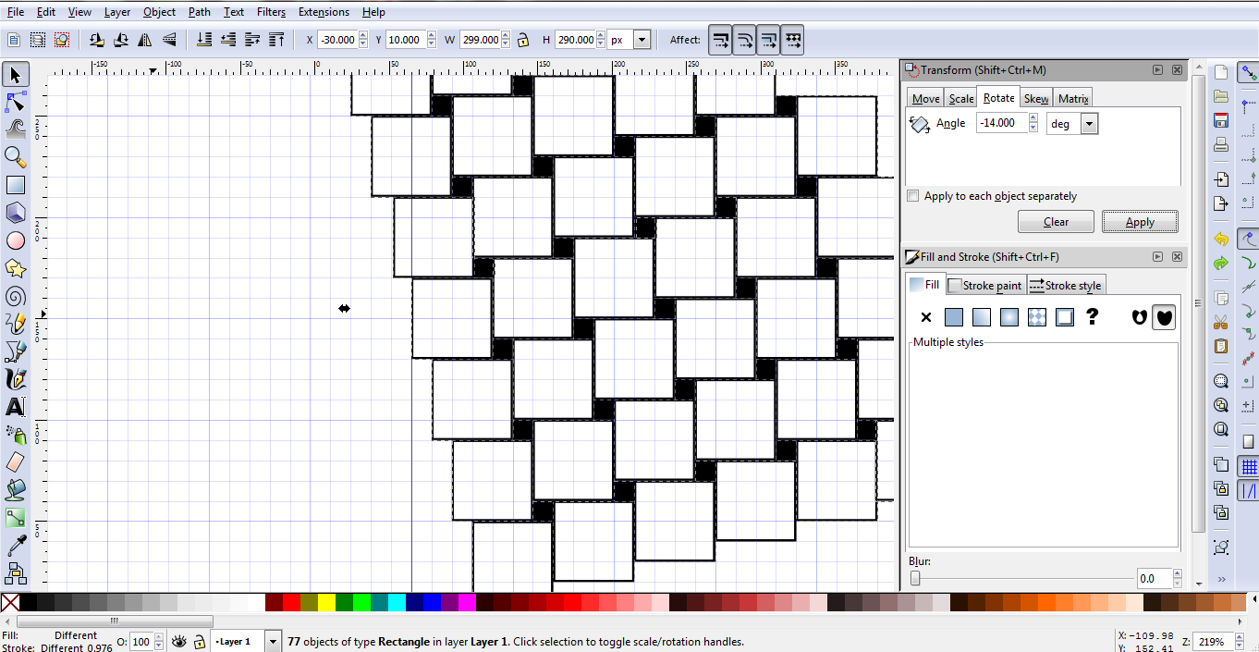
Task: Toggle layer visibility eye in the status bar
Action: click(178, 641)
